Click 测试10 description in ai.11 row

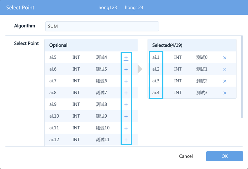point(103,128)
